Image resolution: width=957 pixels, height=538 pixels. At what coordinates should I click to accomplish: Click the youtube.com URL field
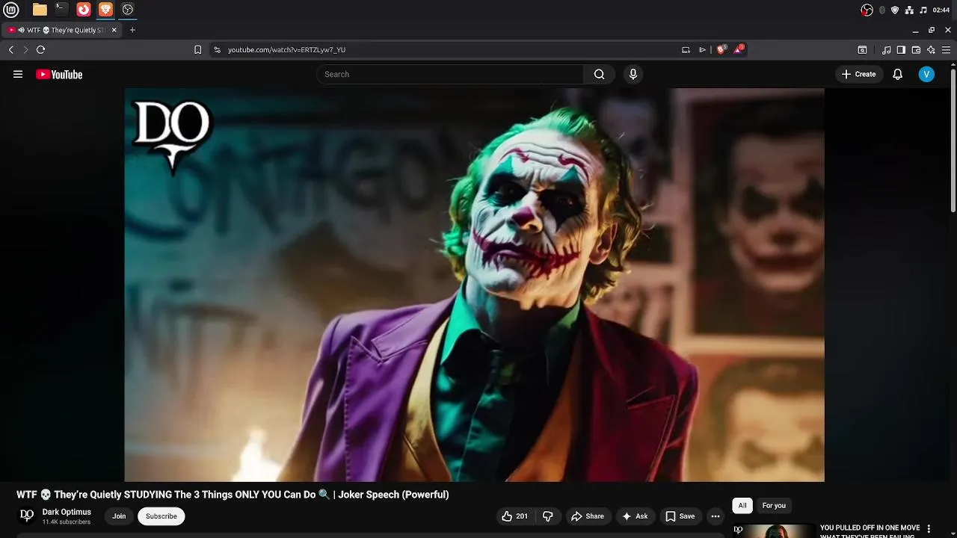tap(449, 49)
